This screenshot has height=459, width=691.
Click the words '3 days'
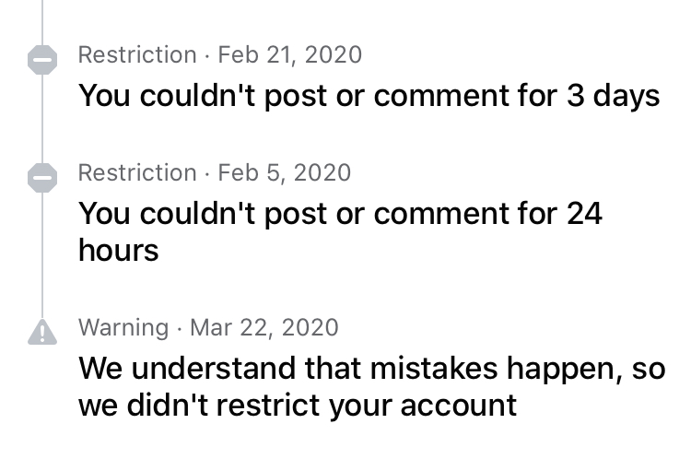(613, 96)
